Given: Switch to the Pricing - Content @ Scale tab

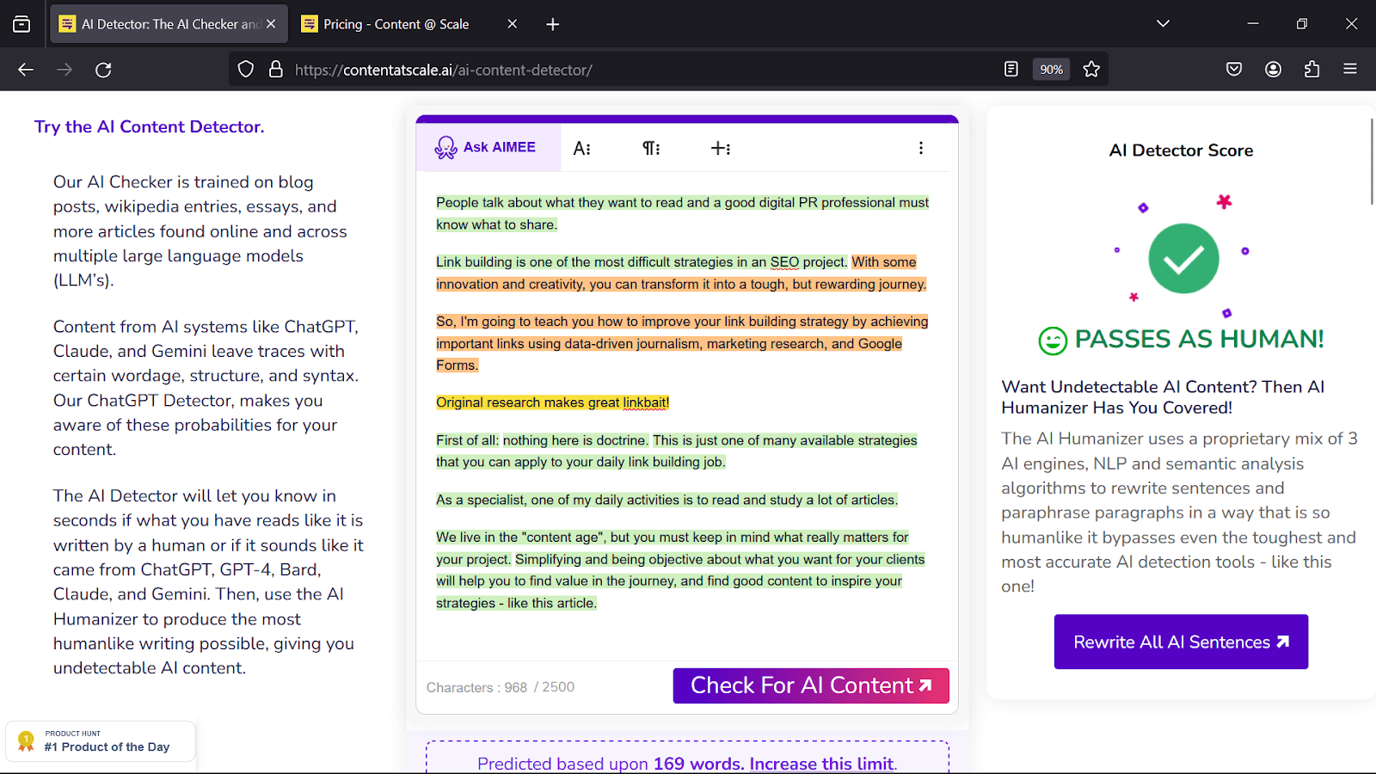Looking at the screenshot, I should (x=396, y=24).
